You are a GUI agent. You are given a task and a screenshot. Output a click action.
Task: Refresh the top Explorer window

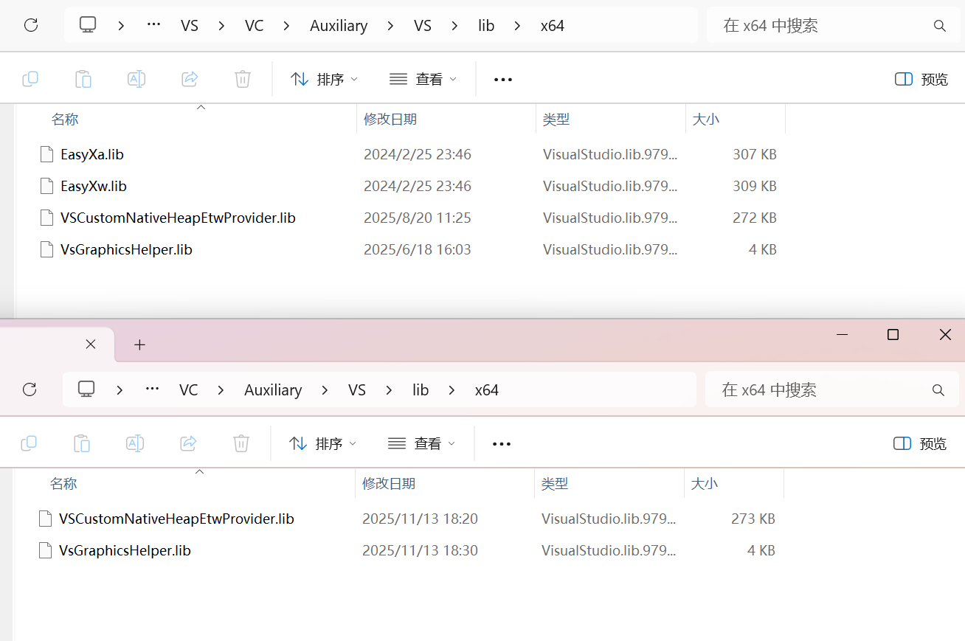30,25
